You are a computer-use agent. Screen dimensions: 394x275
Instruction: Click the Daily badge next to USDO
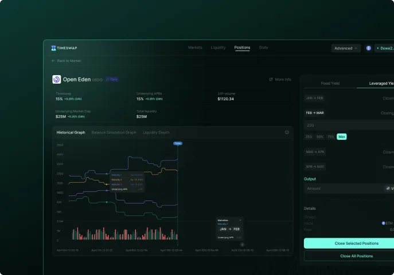(x=112, y=79)
